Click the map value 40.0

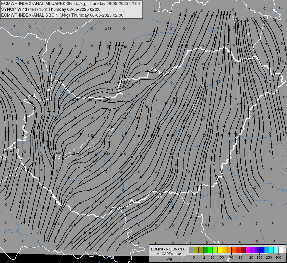[55, 224]
